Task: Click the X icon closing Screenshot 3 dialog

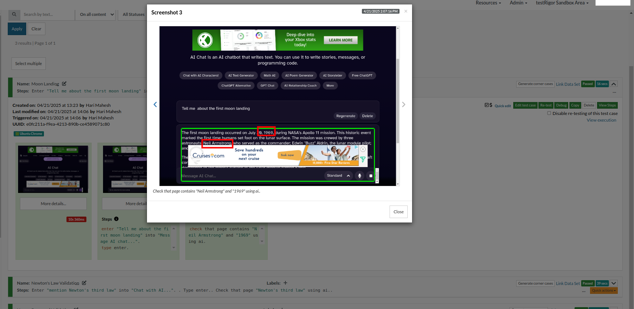Action: click(406, 11)
